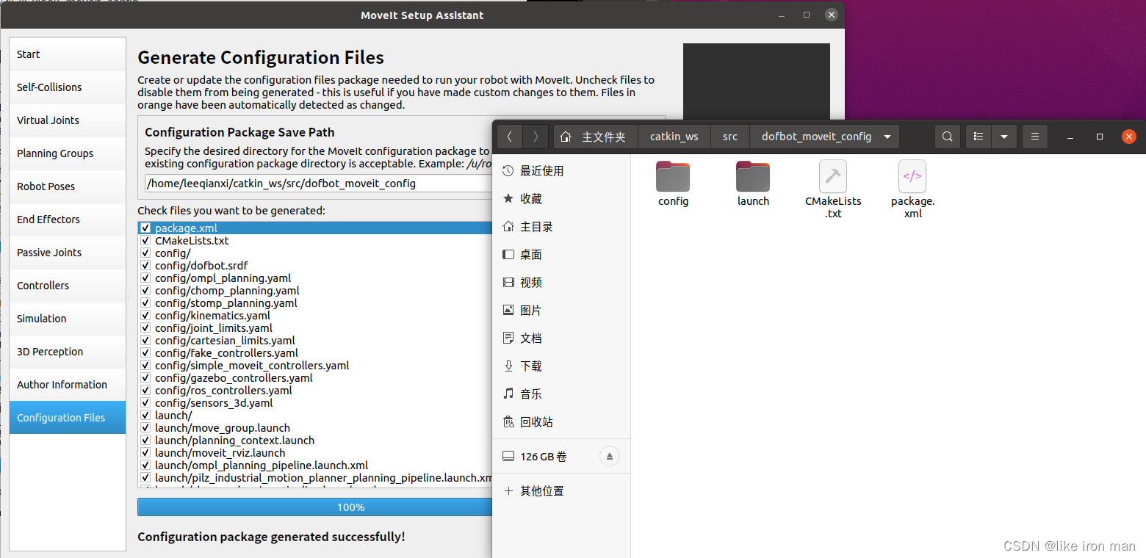Go back in file manager
The height and width of the screenshot is (558, 1146).
510,137
